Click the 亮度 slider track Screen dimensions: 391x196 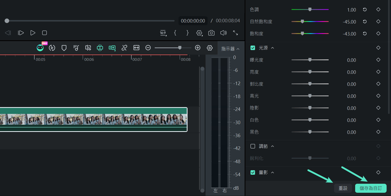pyautogui.click(x=310, y=72)
